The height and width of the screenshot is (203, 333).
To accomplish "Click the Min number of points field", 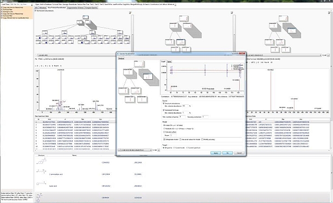I will click(x=182, y=117).
